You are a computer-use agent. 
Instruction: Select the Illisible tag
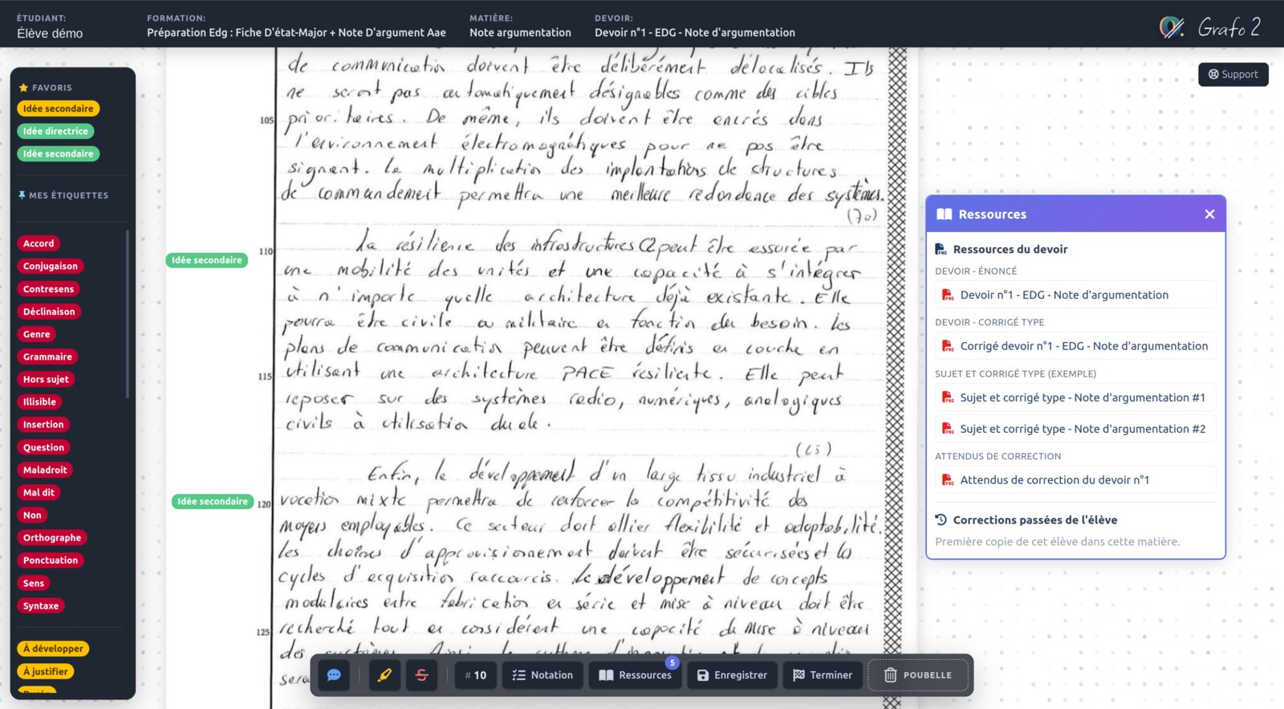click(39, 401)
